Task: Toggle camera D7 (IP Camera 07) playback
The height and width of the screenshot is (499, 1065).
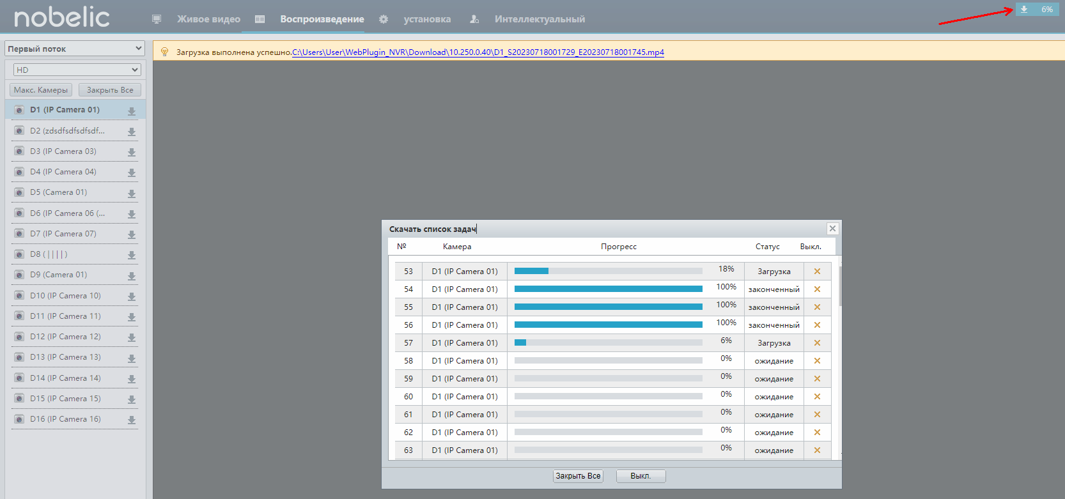Action: coord(19,234)
